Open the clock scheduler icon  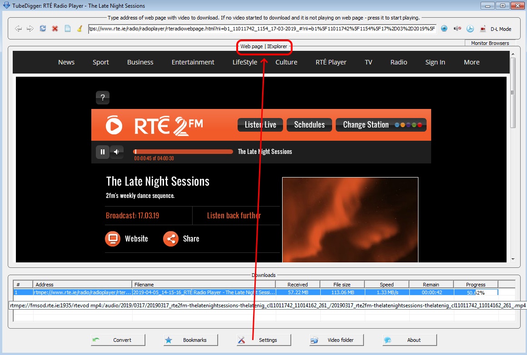click(470, 29)
